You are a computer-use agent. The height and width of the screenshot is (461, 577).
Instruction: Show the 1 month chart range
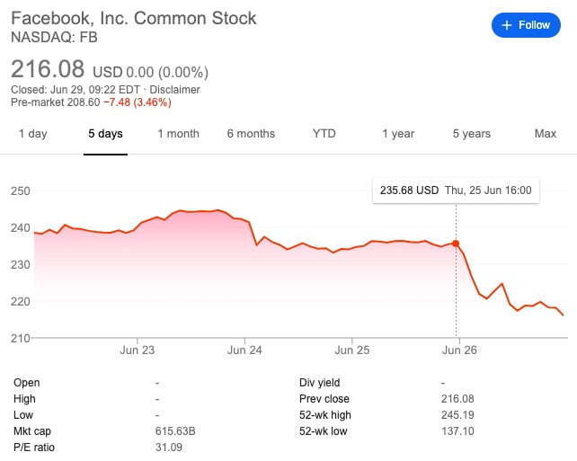pyautogui.click(x=178, y=134)
